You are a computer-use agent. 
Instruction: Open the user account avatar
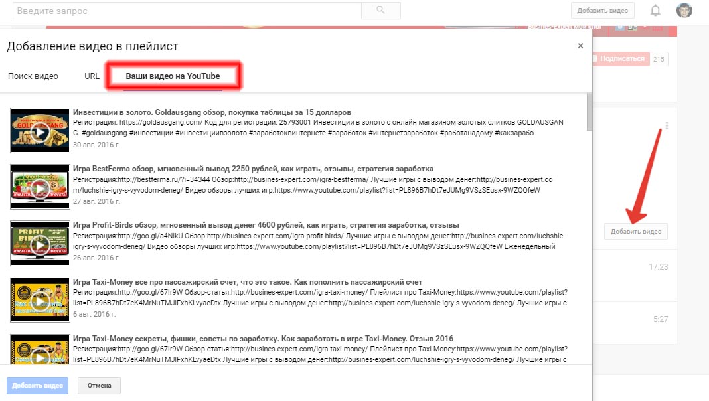coord(684,11)
